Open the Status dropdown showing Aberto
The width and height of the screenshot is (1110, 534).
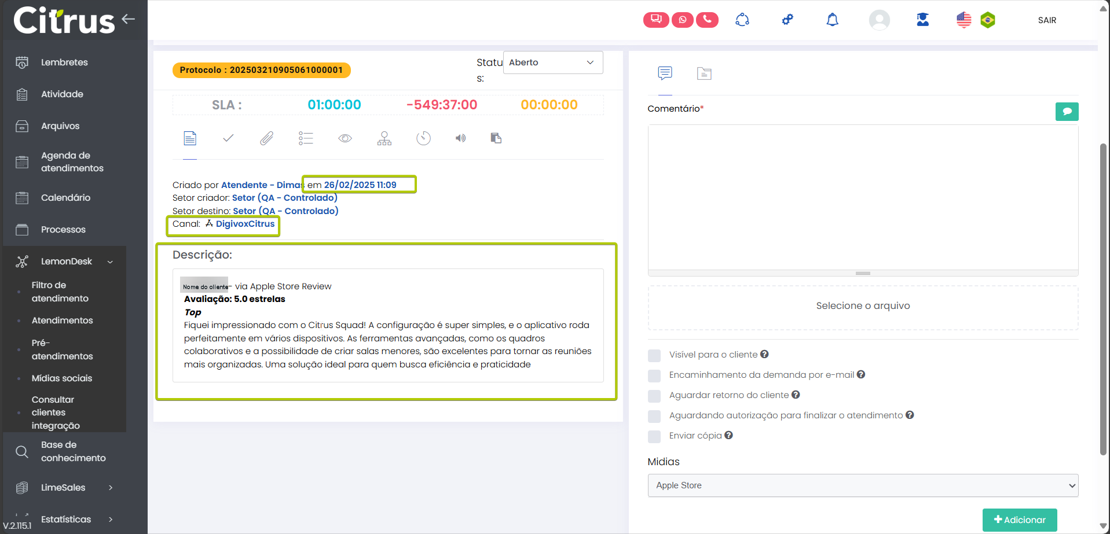552,62
